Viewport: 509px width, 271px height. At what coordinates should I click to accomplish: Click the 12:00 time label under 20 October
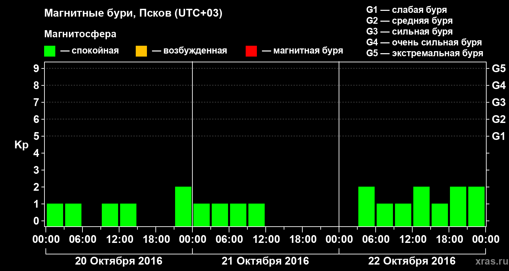click(x=119, y=239)
